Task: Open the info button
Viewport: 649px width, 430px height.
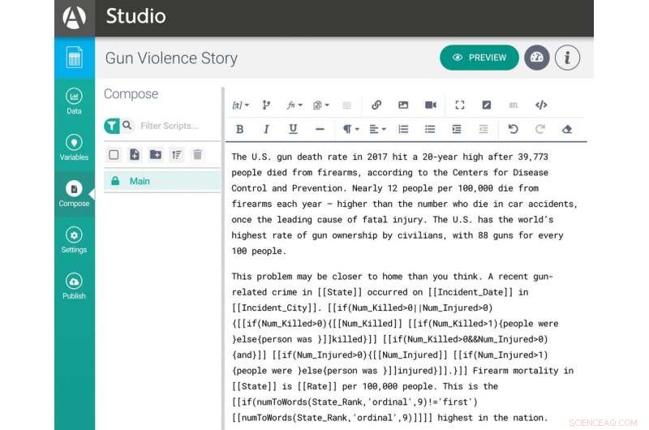Action: point(567,58)
